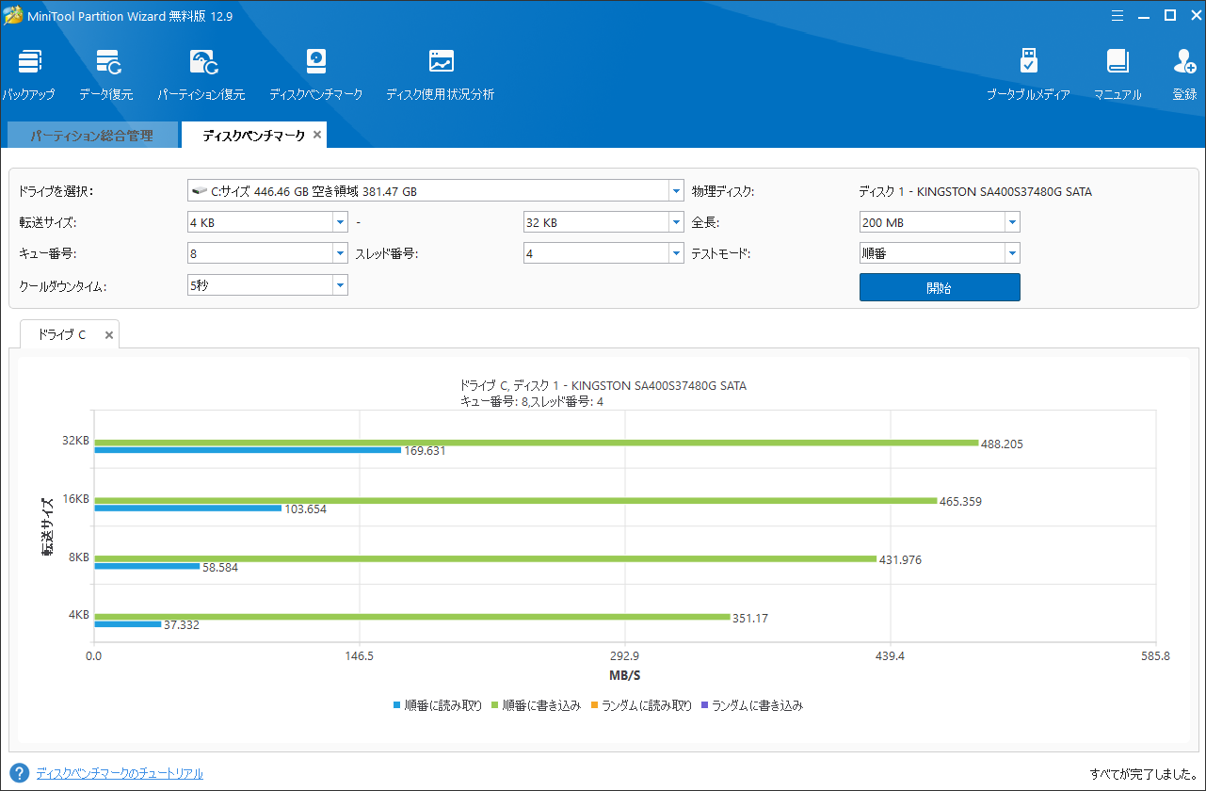Open ディスク使用状況分析 space analyzer
Image resolution: width=1206 pixels, height=791 pixels.
[441, 74]
